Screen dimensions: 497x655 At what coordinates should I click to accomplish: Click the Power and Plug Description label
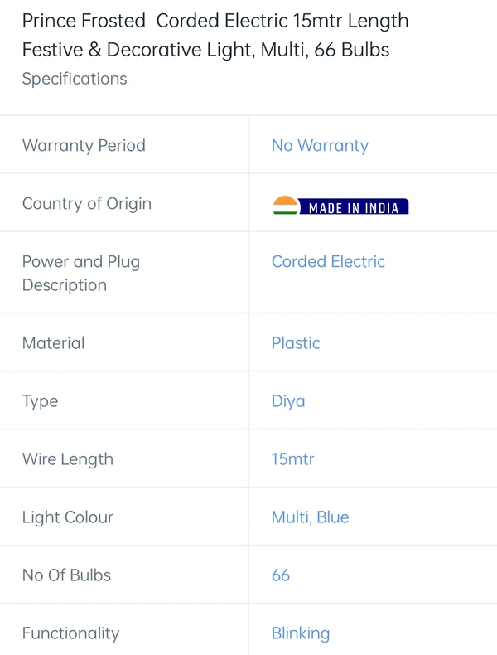coord(81,273)
